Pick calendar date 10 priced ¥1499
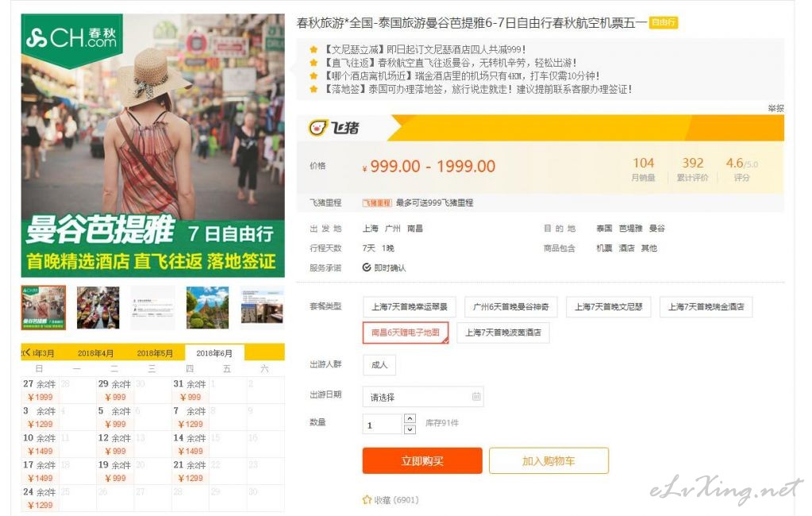812x516 pixels. click(x=40, y=444)
